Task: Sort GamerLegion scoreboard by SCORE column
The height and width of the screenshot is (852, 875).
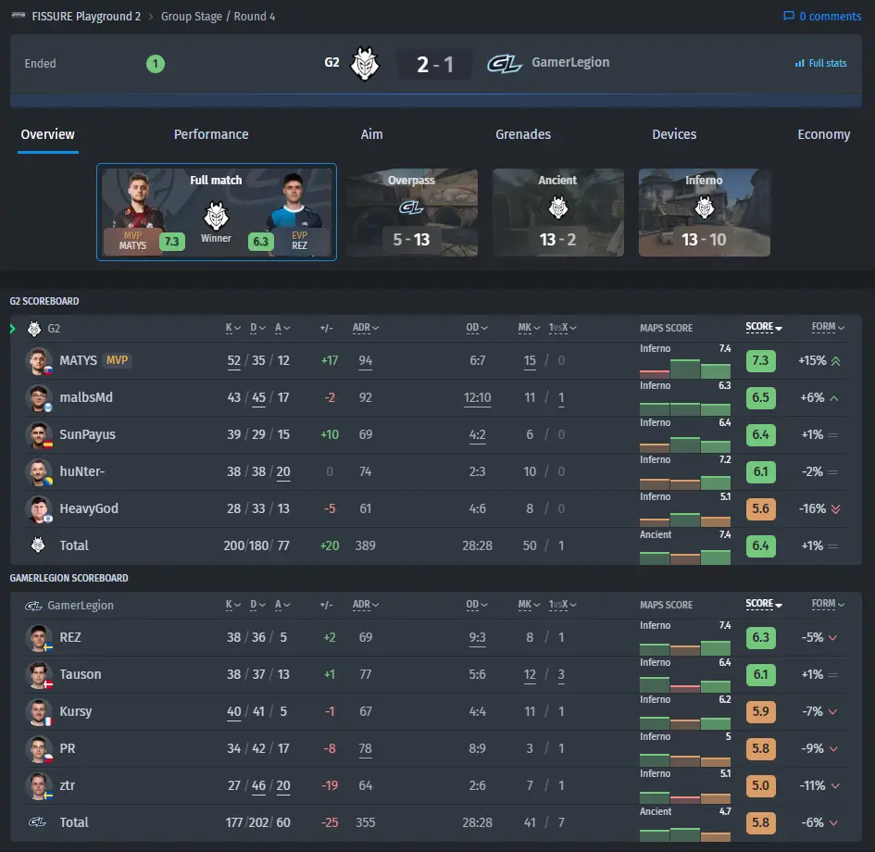Action: click(763, 604)
